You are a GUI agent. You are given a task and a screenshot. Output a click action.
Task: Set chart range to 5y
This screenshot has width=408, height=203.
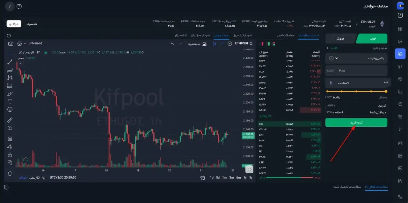coord(251,178)
